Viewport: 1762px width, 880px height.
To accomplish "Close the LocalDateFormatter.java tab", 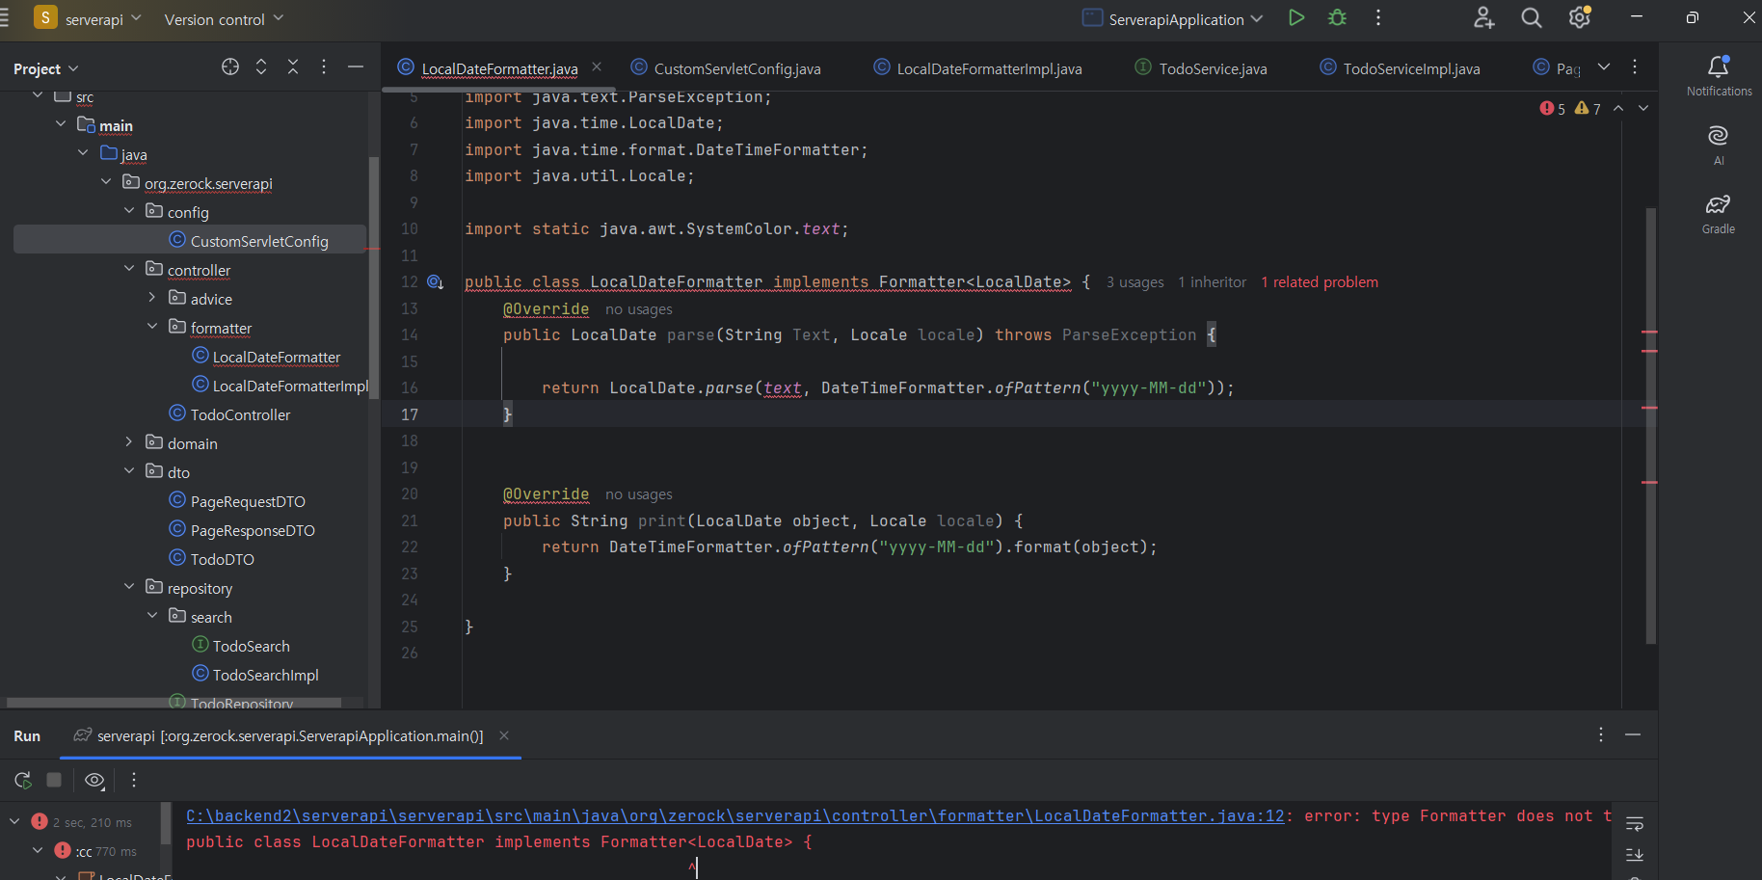I will [597, 67].
